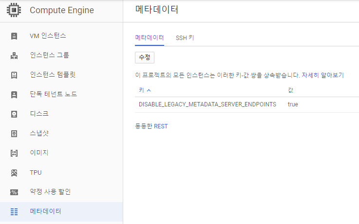Sort by the 키 column header

tap(145, 90)
